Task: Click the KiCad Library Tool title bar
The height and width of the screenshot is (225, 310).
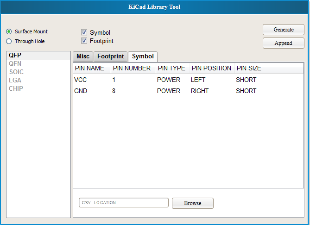Action: click(154, 7)
